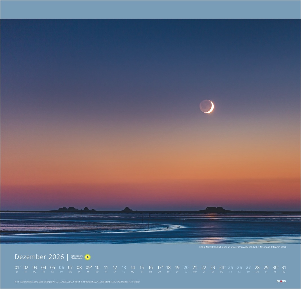This screenshot has width=301, height=289.
Task: Choose day 25 Christmas in date row
Action: click(x=230, y=268)
